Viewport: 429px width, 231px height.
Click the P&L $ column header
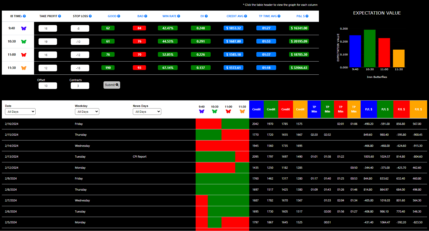pyautogui.click(x=300, y=16)
